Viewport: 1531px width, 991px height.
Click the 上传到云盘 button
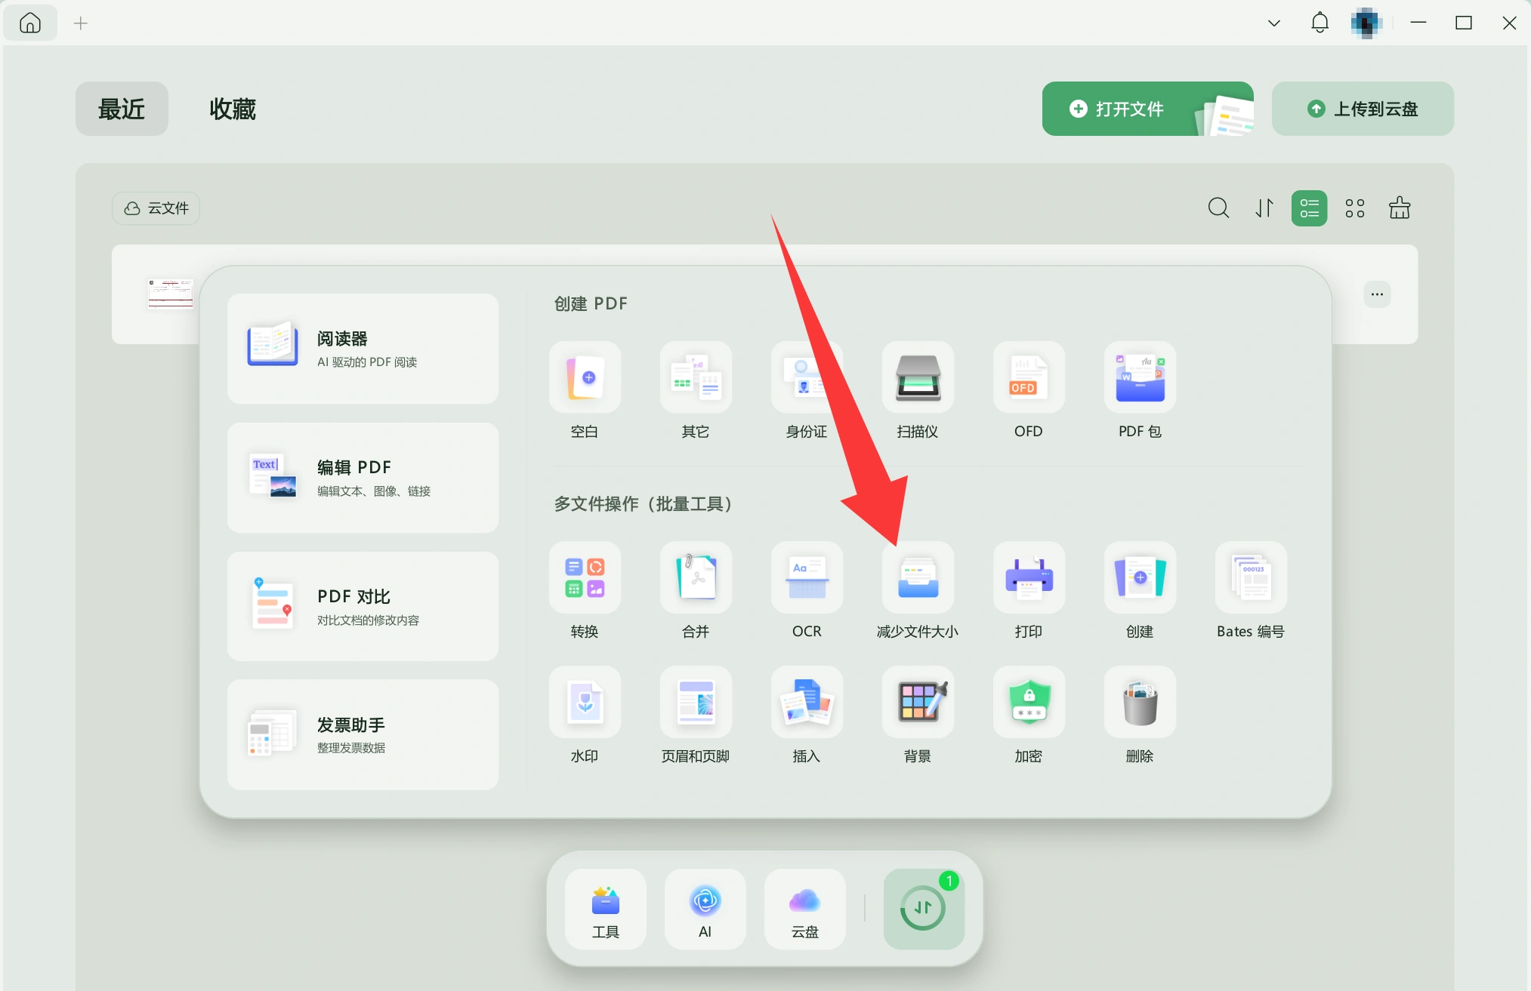1363,109
